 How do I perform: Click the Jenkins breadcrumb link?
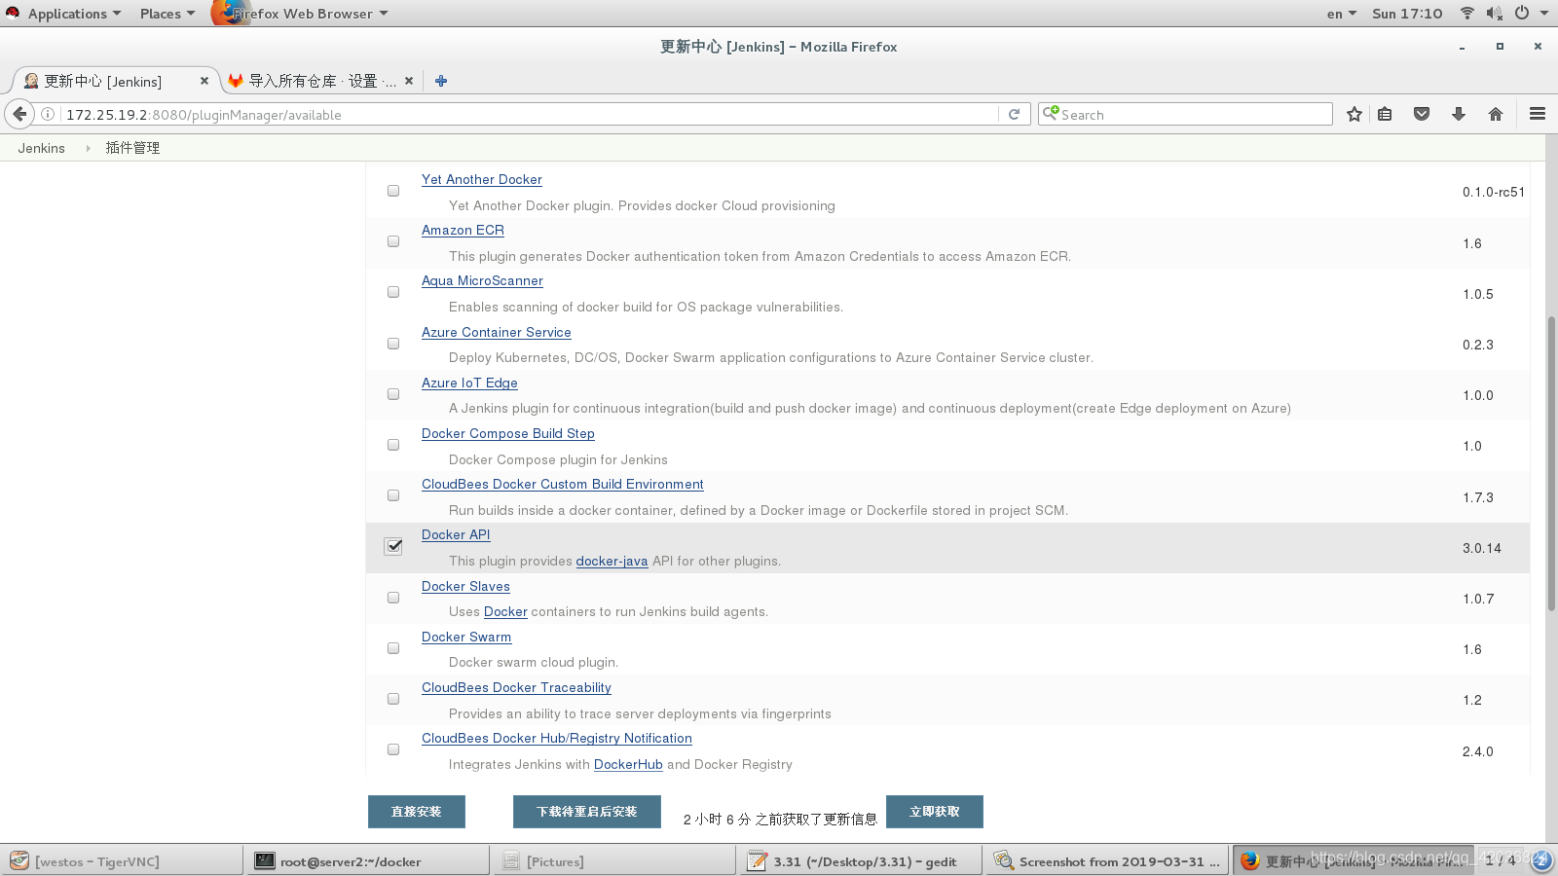click(41, 148)
